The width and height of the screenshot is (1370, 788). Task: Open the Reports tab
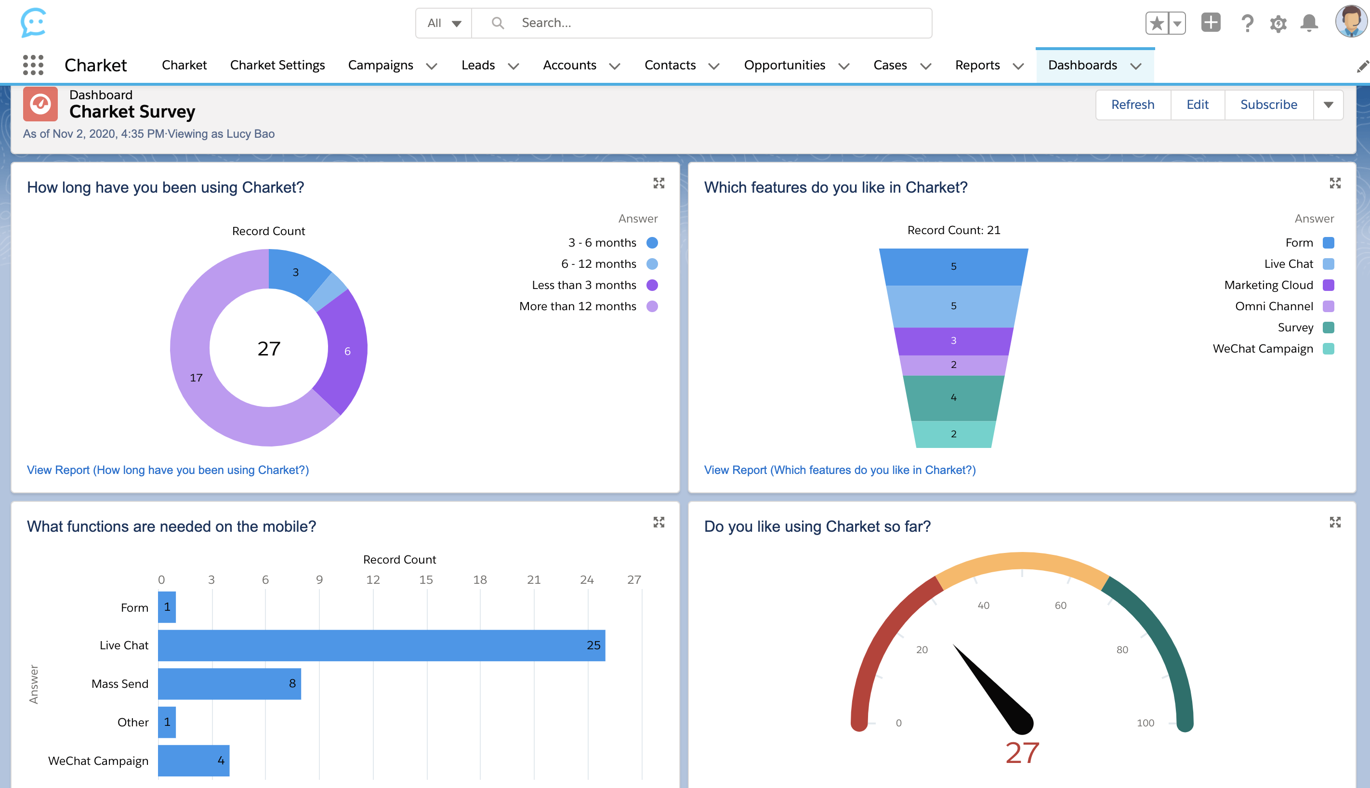[x=977, y=65]
